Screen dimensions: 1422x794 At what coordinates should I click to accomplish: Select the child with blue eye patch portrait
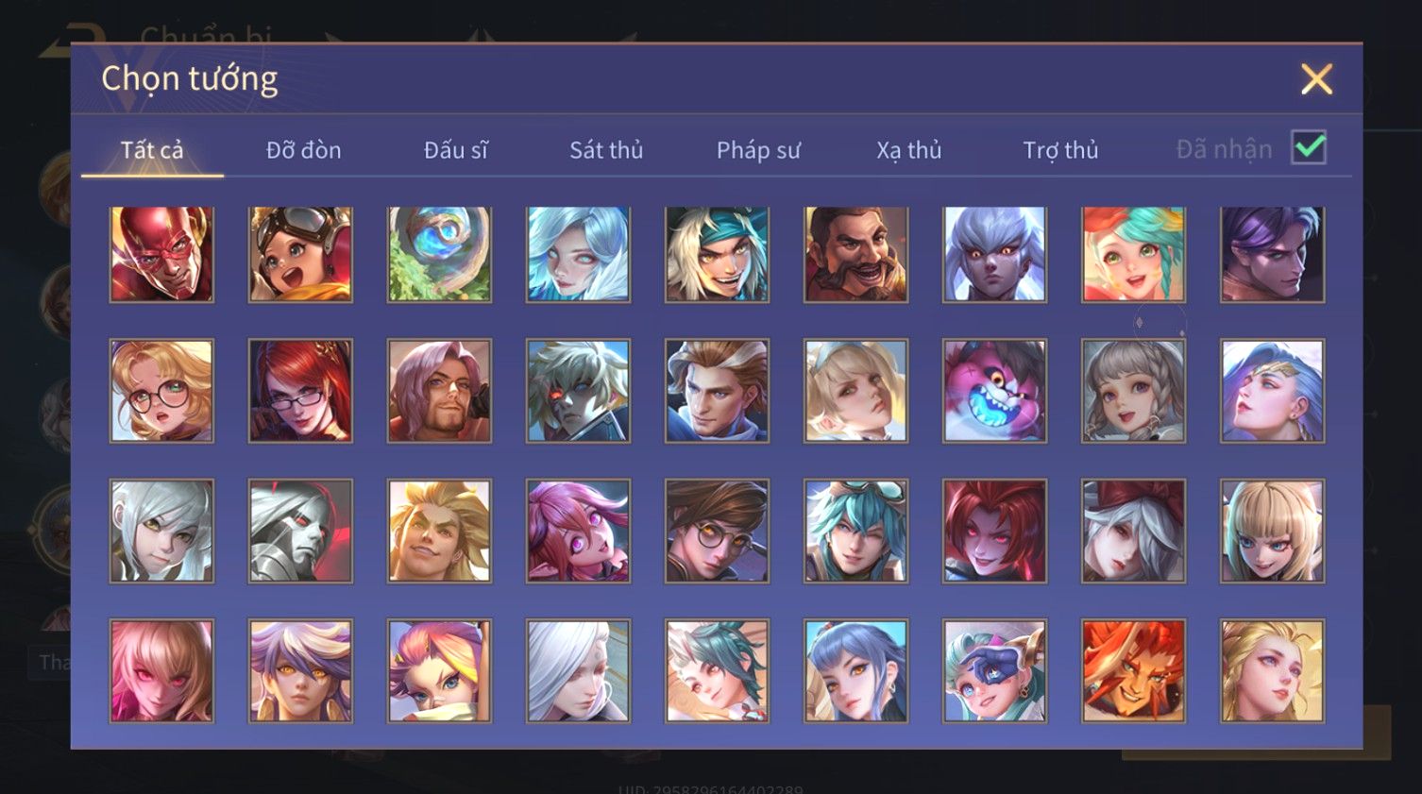click(x=994, y=671)
